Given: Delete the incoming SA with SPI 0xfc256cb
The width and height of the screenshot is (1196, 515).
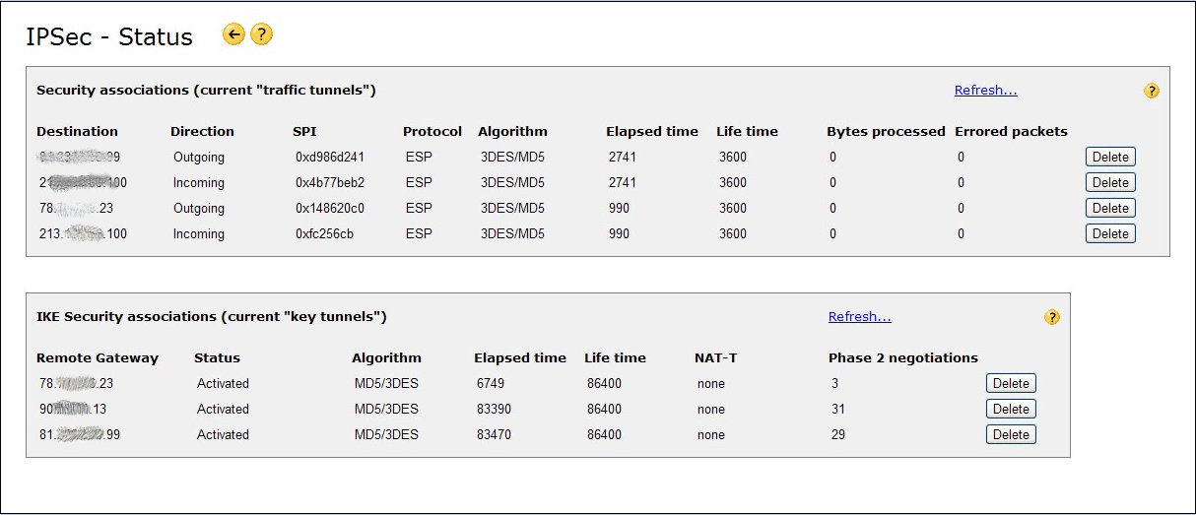Looking at the screenshot, I should [x=1110, y=233].
